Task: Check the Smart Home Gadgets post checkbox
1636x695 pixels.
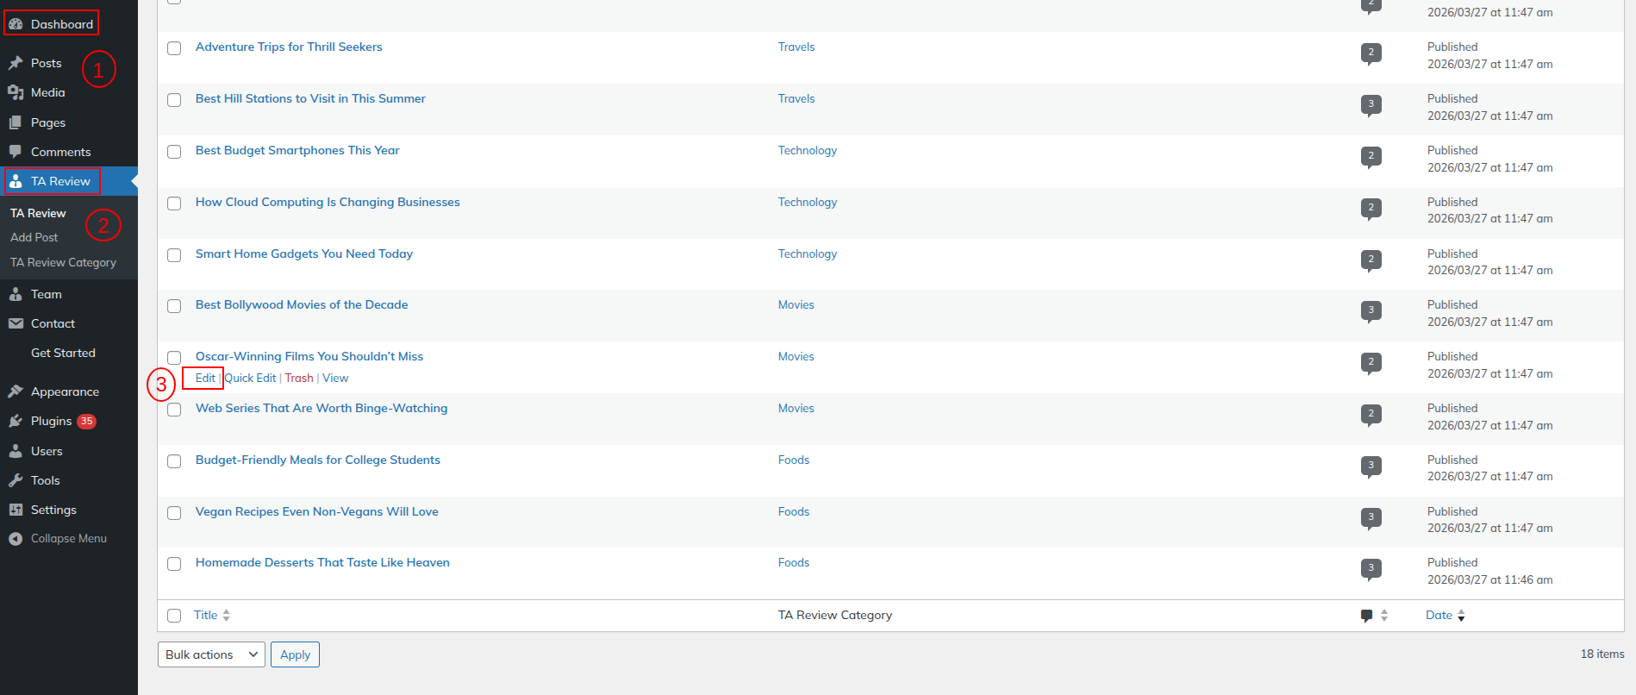Action: (174, 255)
